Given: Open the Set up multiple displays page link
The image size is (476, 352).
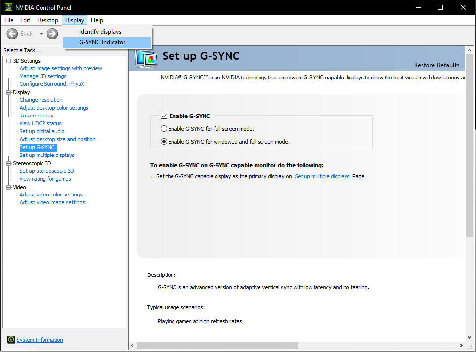Looking at the screenshot, I should (x=322, y=176).
